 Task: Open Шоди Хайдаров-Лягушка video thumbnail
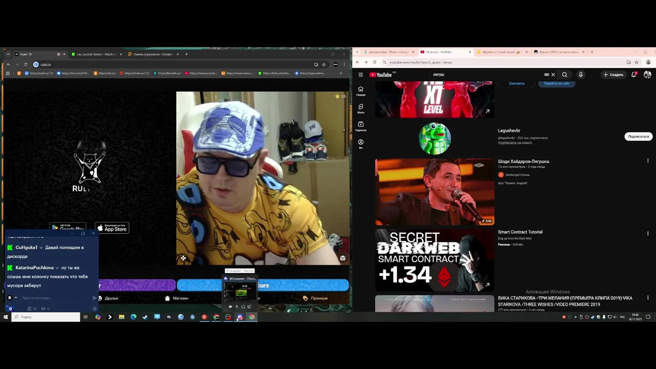[x=435, y=192]
